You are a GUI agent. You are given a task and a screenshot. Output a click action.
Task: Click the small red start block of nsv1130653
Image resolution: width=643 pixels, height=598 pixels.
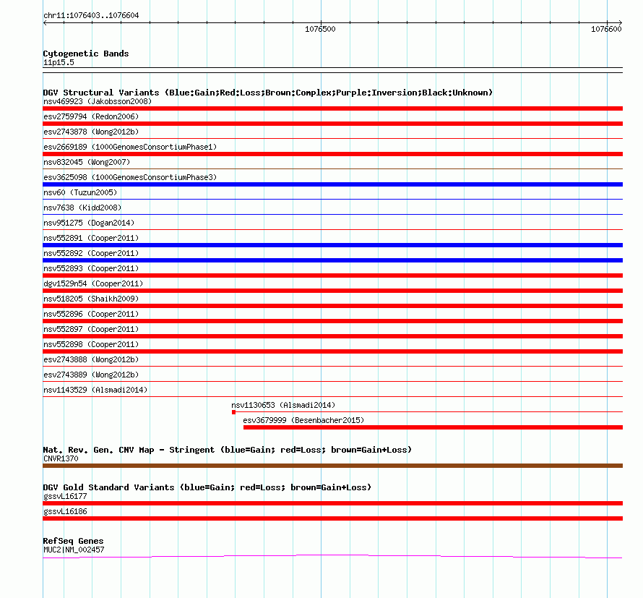(233, 412)
